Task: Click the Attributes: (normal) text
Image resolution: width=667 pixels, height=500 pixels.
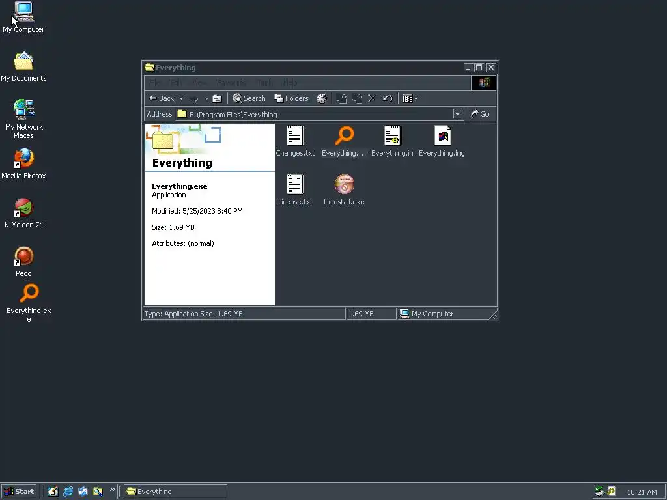Action: (183, 243)
